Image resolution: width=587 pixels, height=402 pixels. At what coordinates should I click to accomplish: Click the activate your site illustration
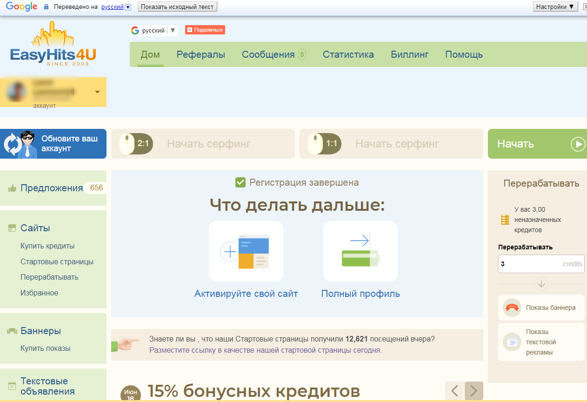pyautogui.click(x=246, y=251)
